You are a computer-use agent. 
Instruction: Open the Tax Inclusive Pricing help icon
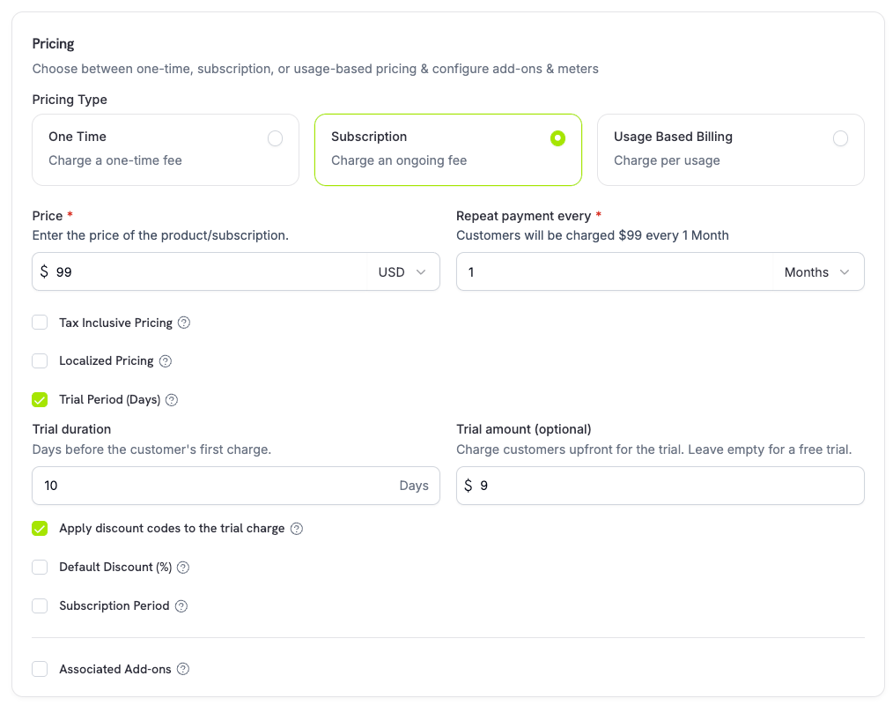(x=183, y=323)
